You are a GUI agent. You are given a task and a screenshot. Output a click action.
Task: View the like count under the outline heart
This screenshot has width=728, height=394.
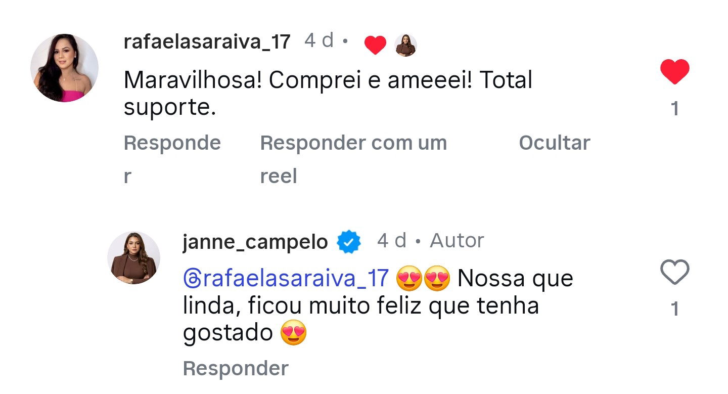(x=675, y=309)
